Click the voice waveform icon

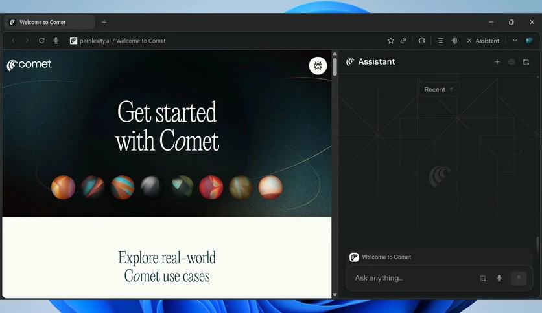point(455,41)
